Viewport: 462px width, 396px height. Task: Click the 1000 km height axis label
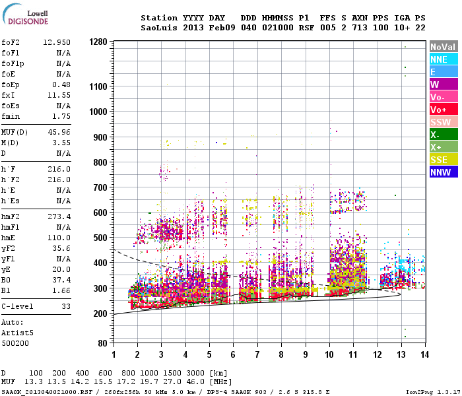point(98,112)
